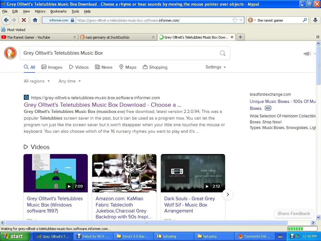Go back with the Back arrow button
The height and width of the screenshot is (241, 321).
tap(6, 20)
